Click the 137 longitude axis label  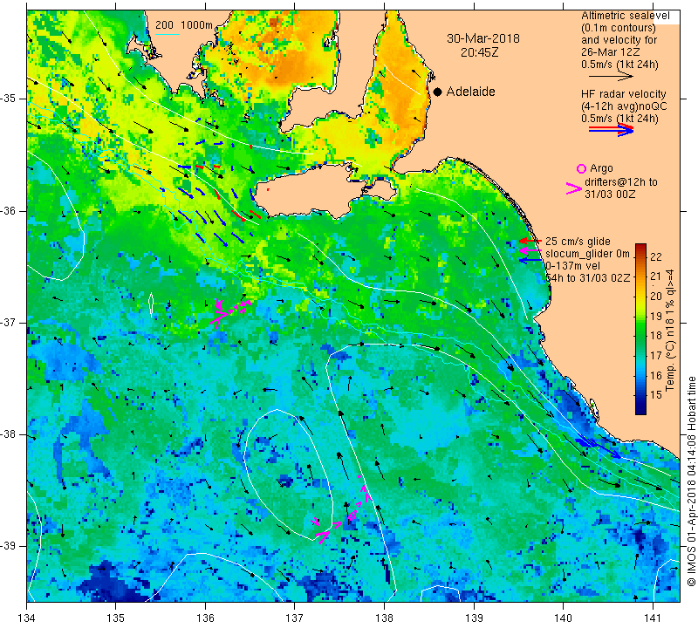294,618
